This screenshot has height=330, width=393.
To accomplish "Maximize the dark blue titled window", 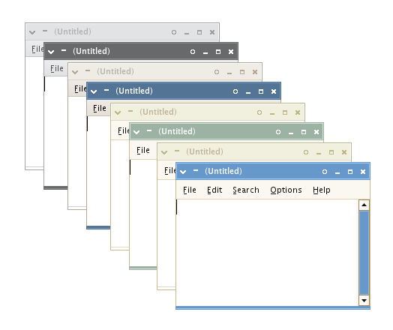I will [261, 91].
